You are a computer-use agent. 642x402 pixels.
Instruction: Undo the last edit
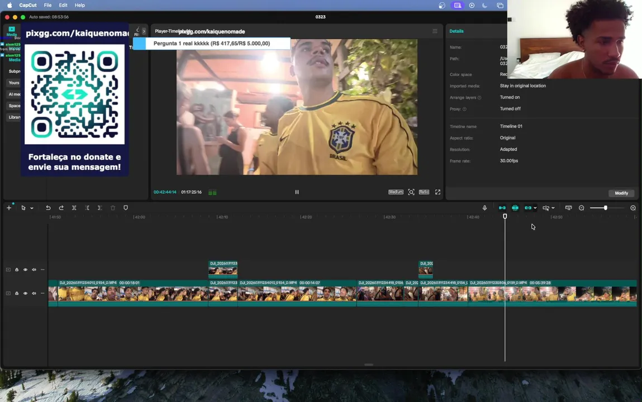(48, 208)
